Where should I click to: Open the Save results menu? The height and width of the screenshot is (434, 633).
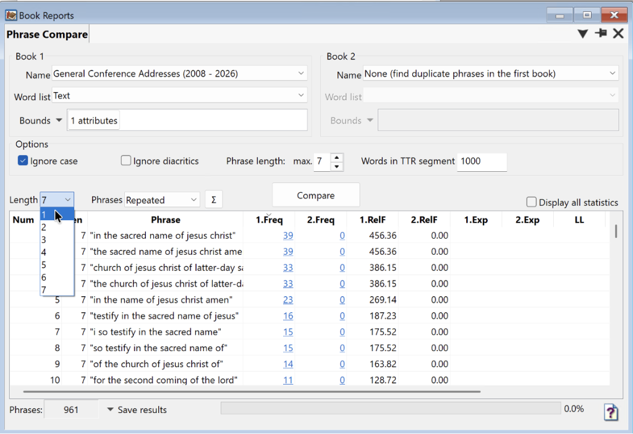[137, 409]
